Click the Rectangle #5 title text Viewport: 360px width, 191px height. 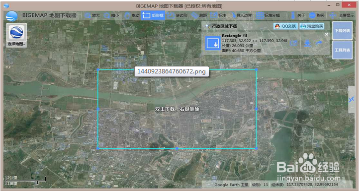pos(234,36)
